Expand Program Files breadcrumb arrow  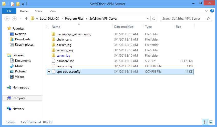pos(87,19)
